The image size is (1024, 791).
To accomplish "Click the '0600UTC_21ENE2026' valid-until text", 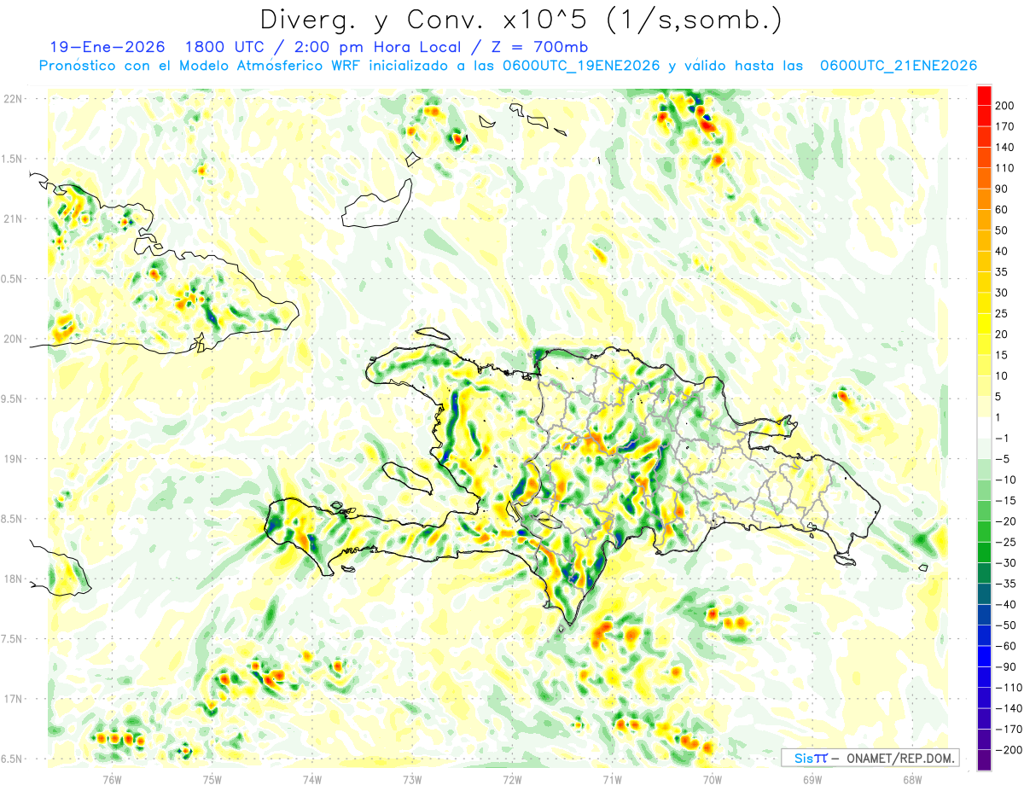I will click(898, 66).
